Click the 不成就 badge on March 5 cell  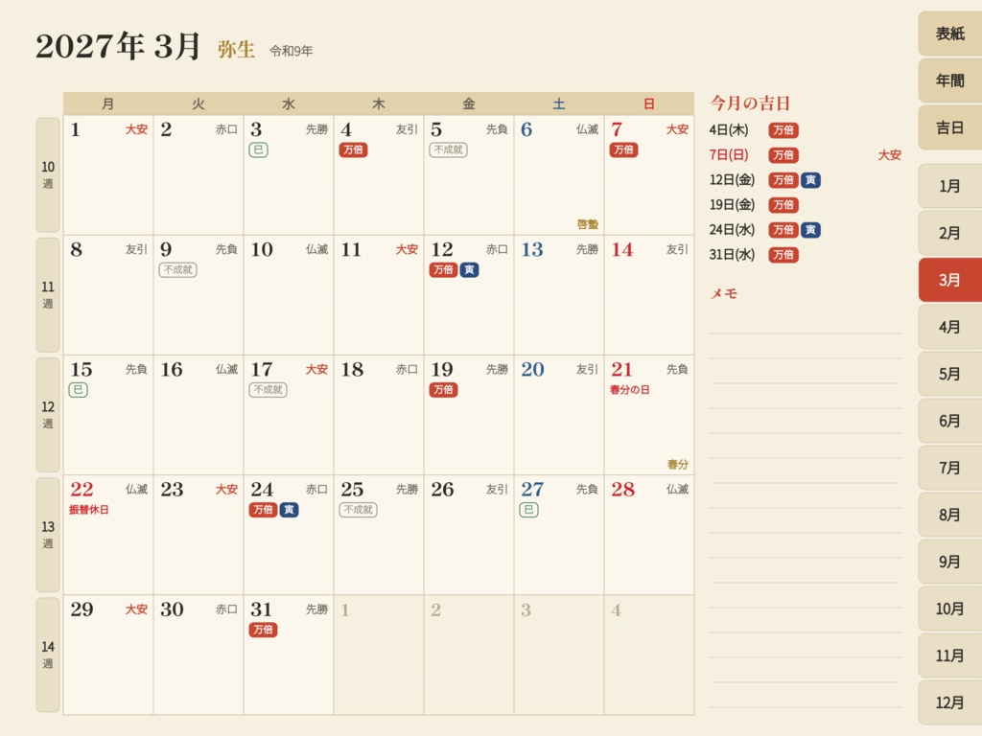tap(449, 149)
